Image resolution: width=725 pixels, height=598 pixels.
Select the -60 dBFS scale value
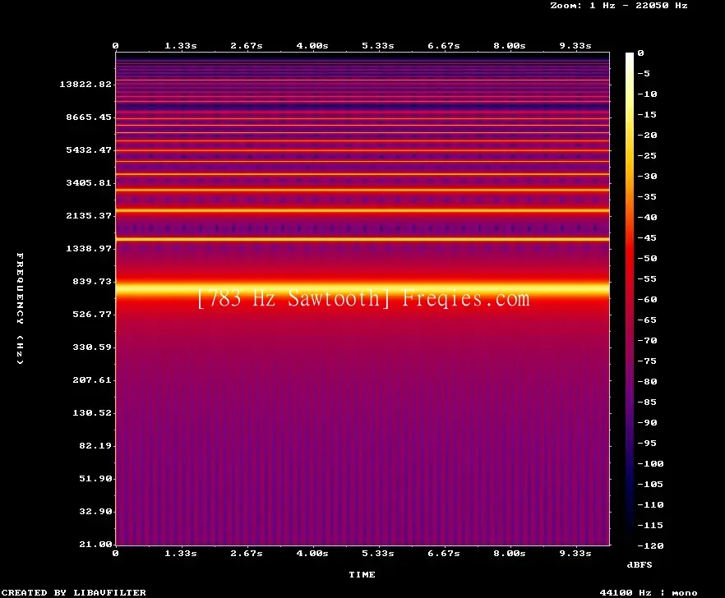tap(647, 300)
